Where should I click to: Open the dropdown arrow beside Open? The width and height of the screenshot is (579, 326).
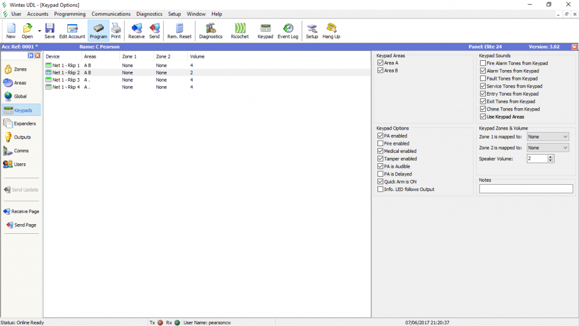click(x=39, y=31)
